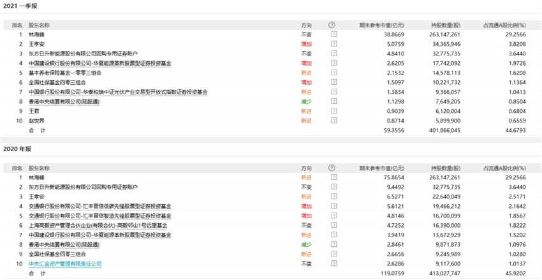The height and width of the screenshot is (280, 542).
Task: Open the detail icon for 全国社保基金四零三组合 in 2021 一季报
Action: pos(333,82)
